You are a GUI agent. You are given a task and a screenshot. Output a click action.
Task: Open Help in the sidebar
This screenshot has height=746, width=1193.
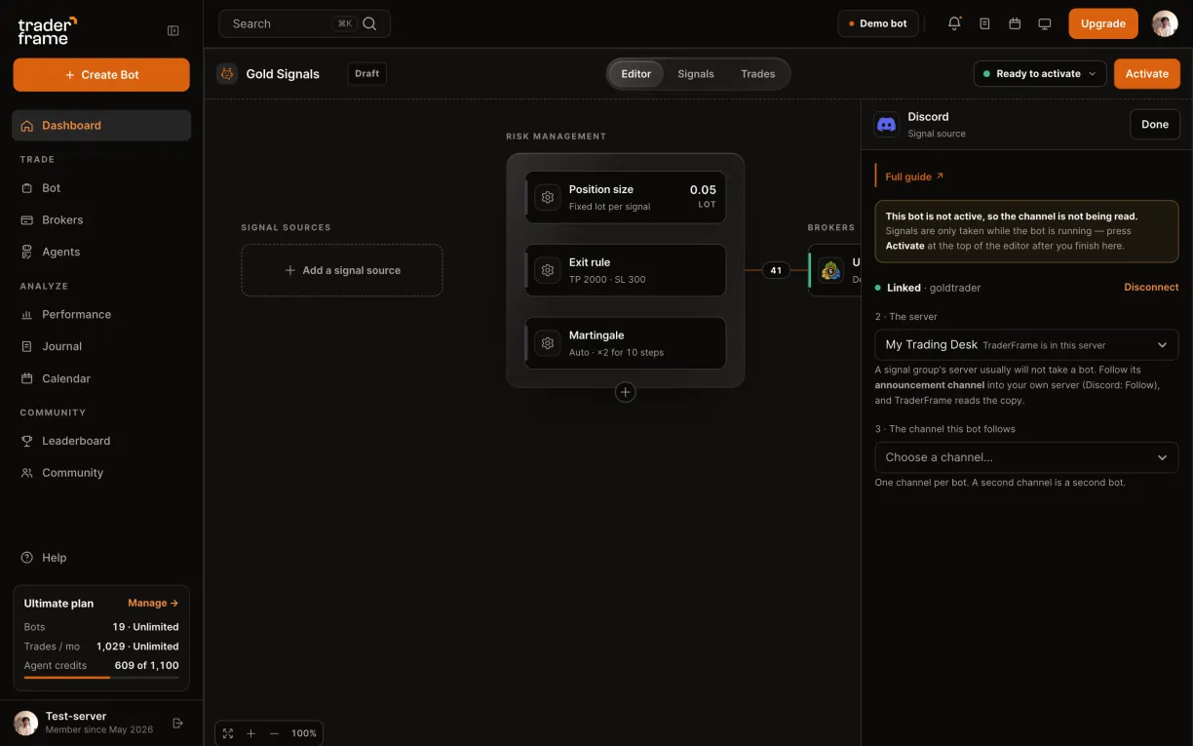click(101, 558)
